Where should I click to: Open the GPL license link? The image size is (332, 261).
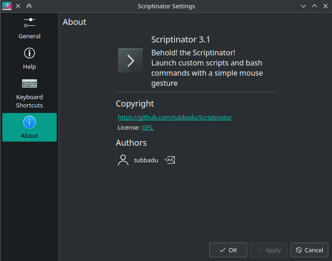coord(148,127)
